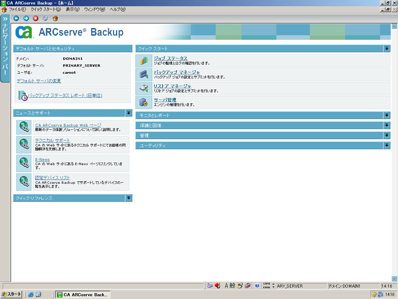The width and height of the screenshot is (398, 299).
Task: Open the E-News link
Action: coord(42,159)
